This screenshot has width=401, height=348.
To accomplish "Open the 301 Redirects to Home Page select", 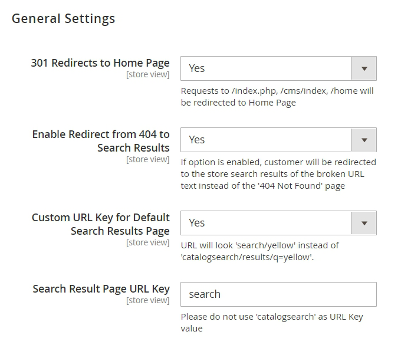I will click(266, 68).
